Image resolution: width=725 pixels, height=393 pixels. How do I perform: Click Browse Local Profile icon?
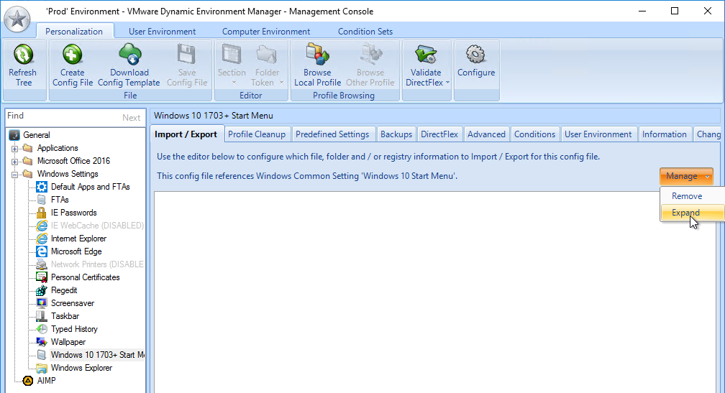tap(317, 54)
